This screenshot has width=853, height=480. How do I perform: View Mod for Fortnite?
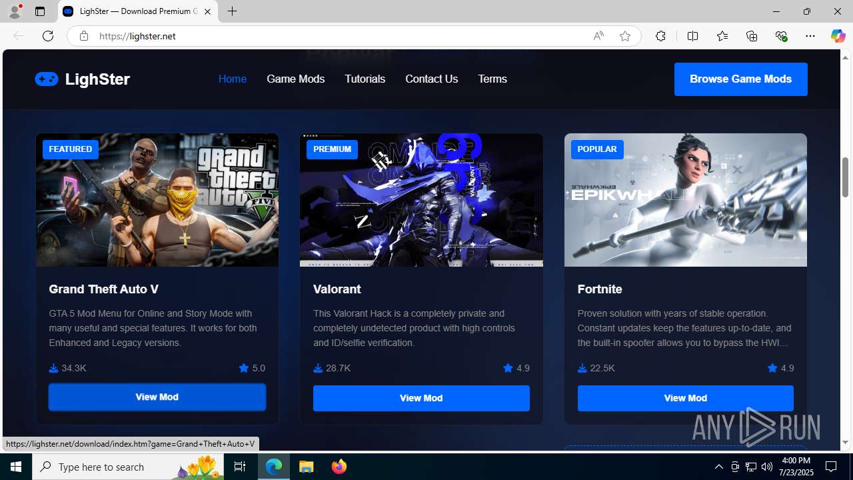coord(685,398)
